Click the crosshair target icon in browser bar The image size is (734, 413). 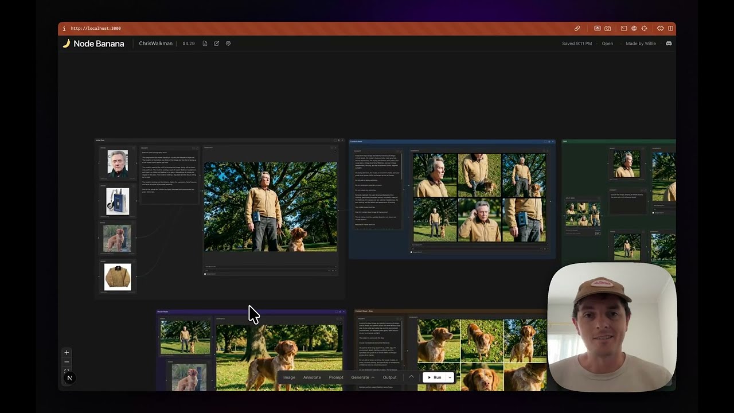(644, 28)
